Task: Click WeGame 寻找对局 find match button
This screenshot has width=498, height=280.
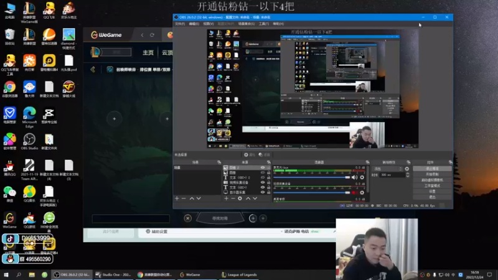Action: (220, 218)
